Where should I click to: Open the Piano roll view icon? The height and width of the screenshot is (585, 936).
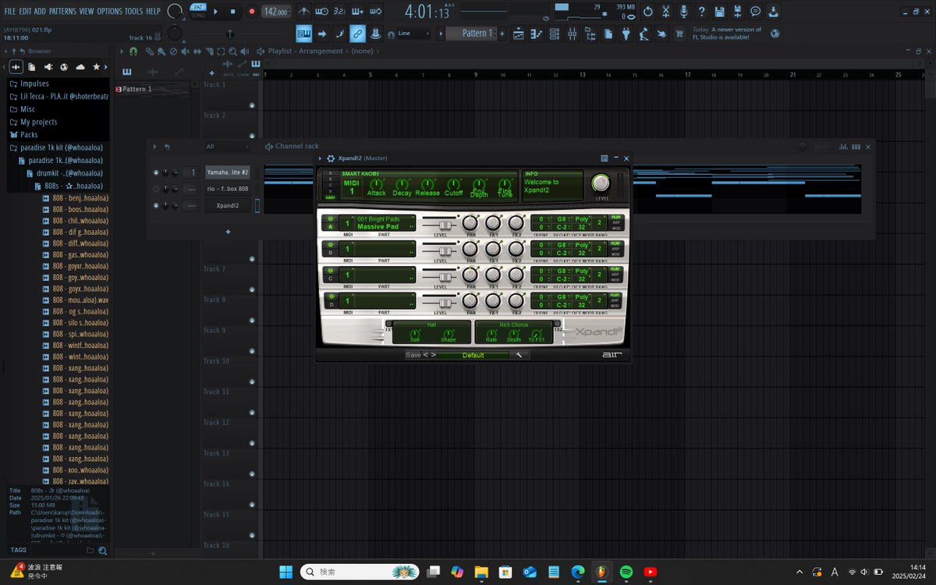tap(537, 34)
